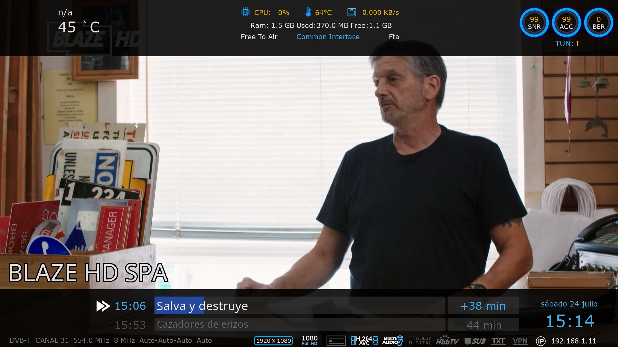The height and width of the screenshot is (347, 618).
Task: Click the SNR signal gauge
Action: tap(534, 22)
